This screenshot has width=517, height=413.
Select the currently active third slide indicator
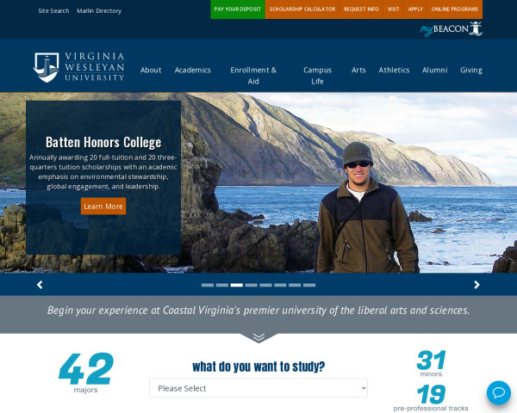237,285
